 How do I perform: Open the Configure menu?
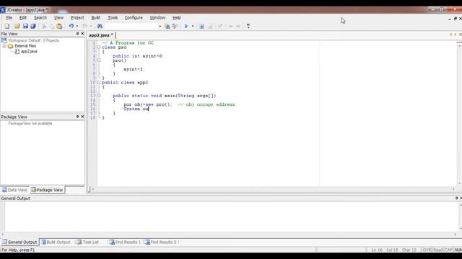[134, 18]
